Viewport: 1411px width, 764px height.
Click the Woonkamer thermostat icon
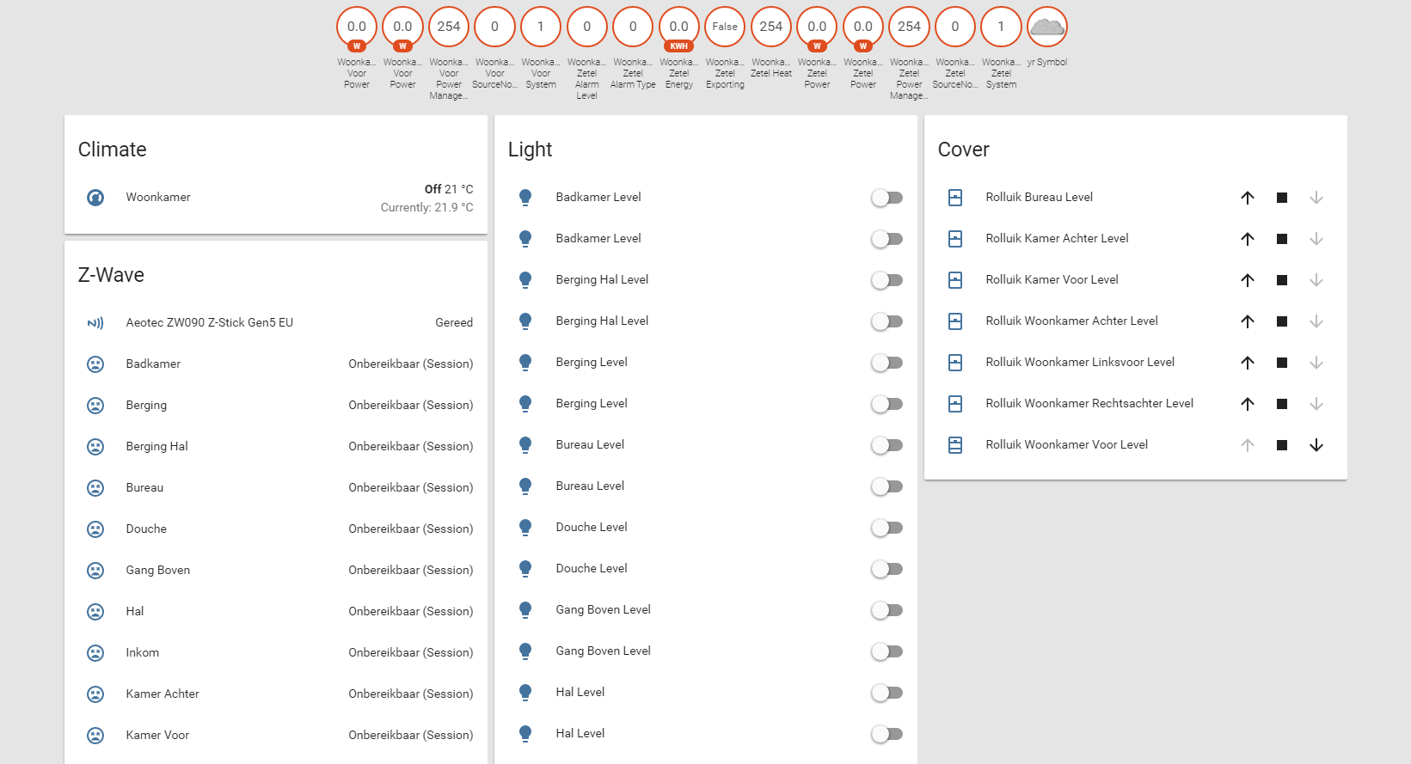point(95,198)
